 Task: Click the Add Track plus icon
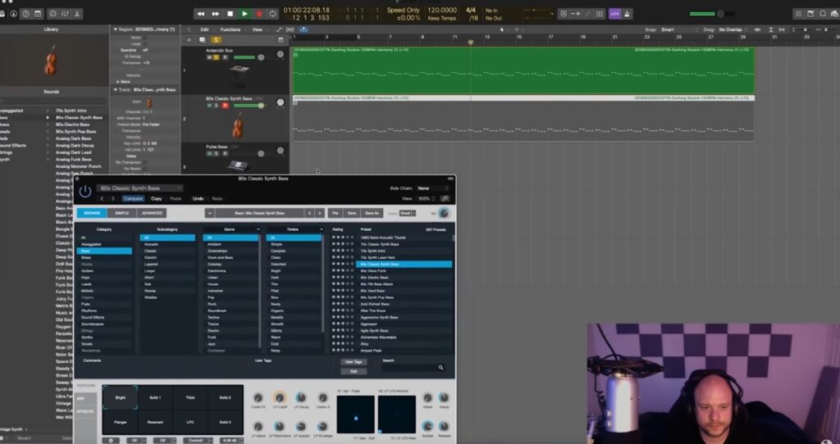click(189, 40)
